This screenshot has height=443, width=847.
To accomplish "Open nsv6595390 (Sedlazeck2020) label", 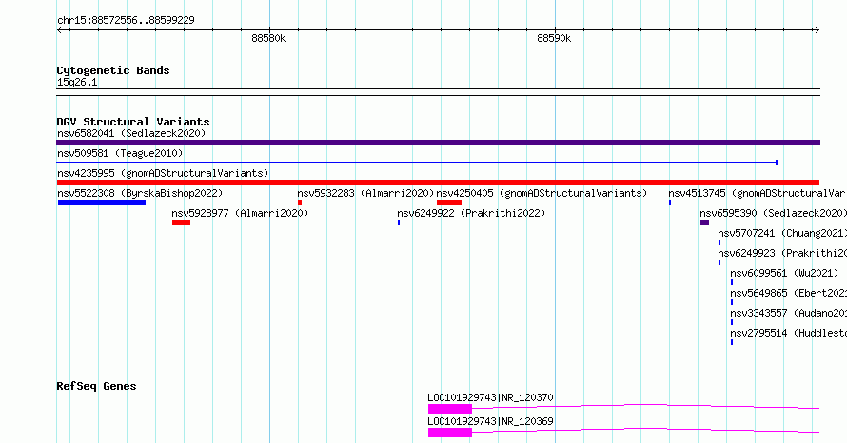I will tap(773, 213).
